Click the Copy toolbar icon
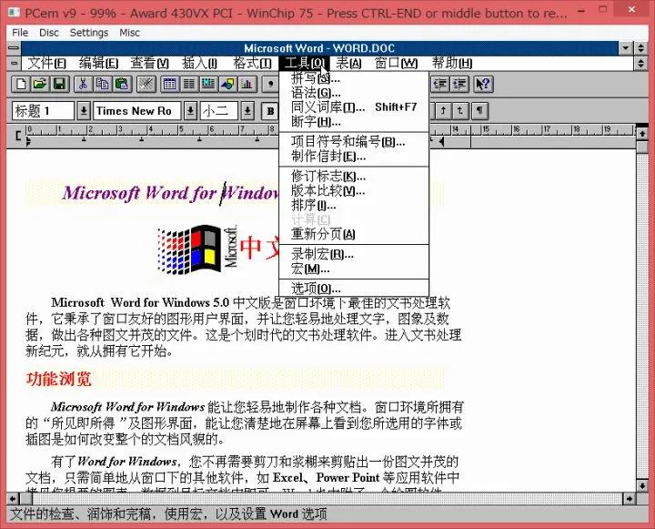Image resolution: width=655 pixels, height=529 pixels. pyautogui.click(x=102, y=84)
